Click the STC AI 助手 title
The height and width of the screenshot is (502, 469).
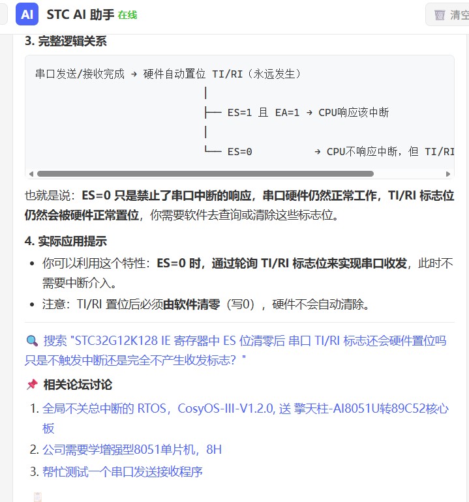[x=80, y=15]
